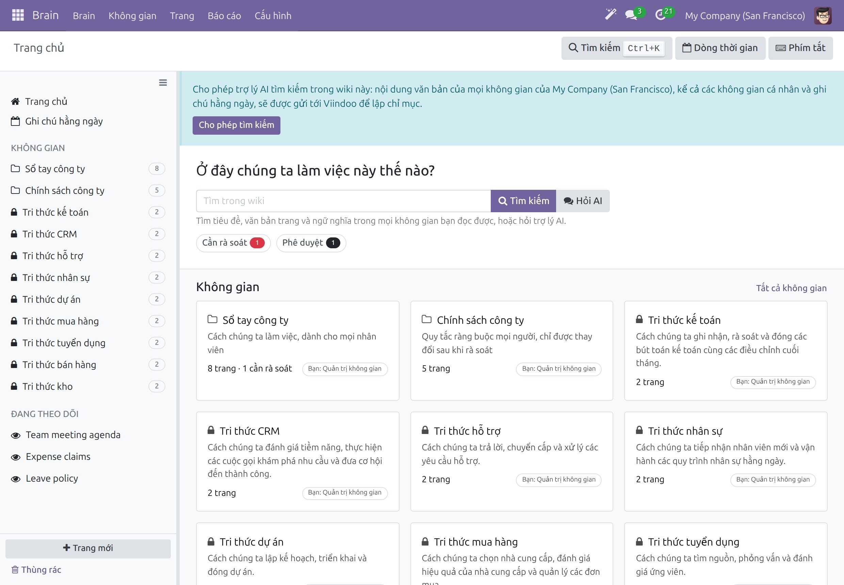Viewport: 844px width, 585px height.
Task: Open the Tri thức nhân sự space card
Action: [x=726, y=462]
